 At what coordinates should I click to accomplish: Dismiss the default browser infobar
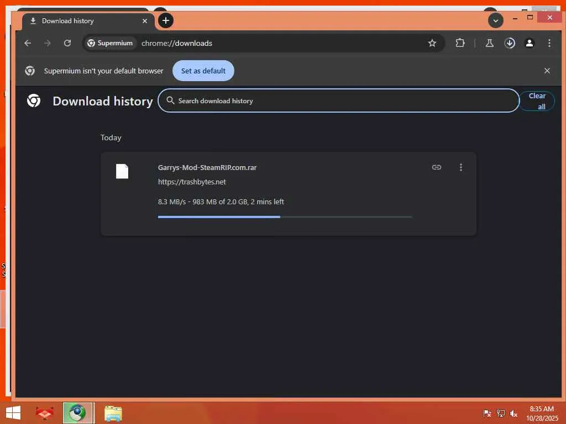pyautogui.click(x=547, y=71)
